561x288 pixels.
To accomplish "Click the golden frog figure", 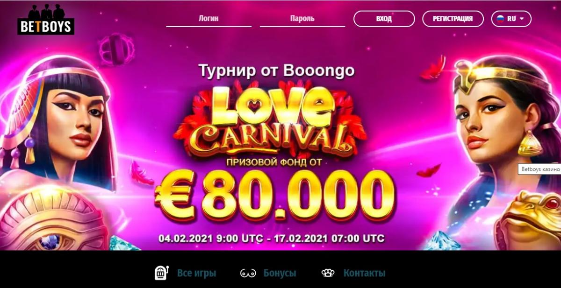I will pos(532,220).
